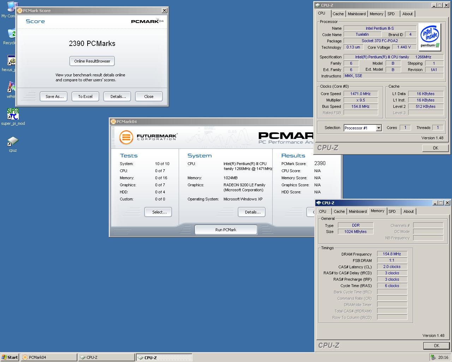Click the Futuremark orange logo in PCMark04
The image size is (452, 362).
[126, 137]
